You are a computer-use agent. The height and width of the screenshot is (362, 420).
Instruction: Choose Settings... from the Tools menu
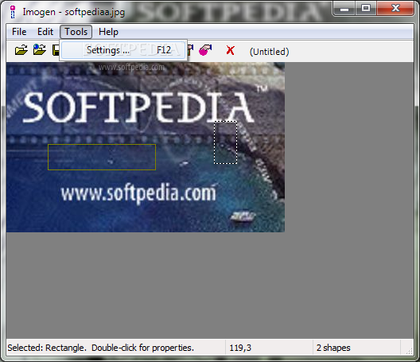click(123, 50)
